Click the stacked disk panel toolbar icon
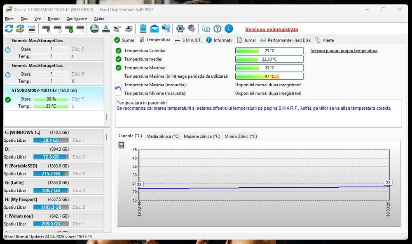This screenshot has width=412, height=244. pos(32,29)
